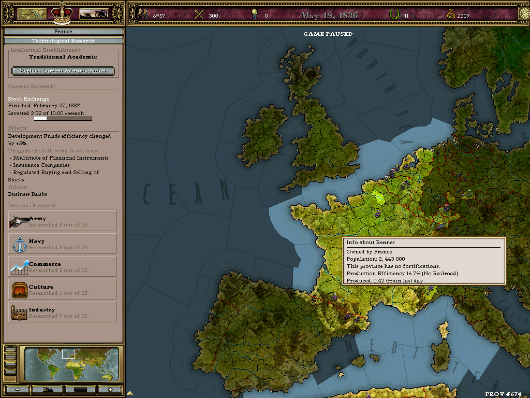Open the Army research category
The height and width of the screenshot is (398, 530).
pos(63,221)
